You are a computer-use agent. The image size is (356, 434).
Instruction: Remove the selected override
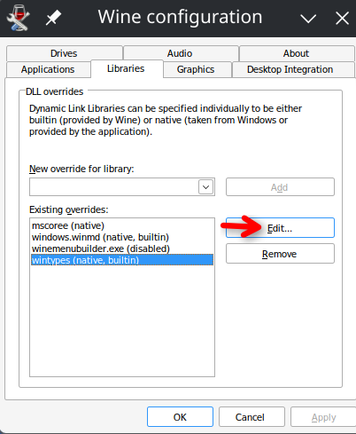pos(280,254)
